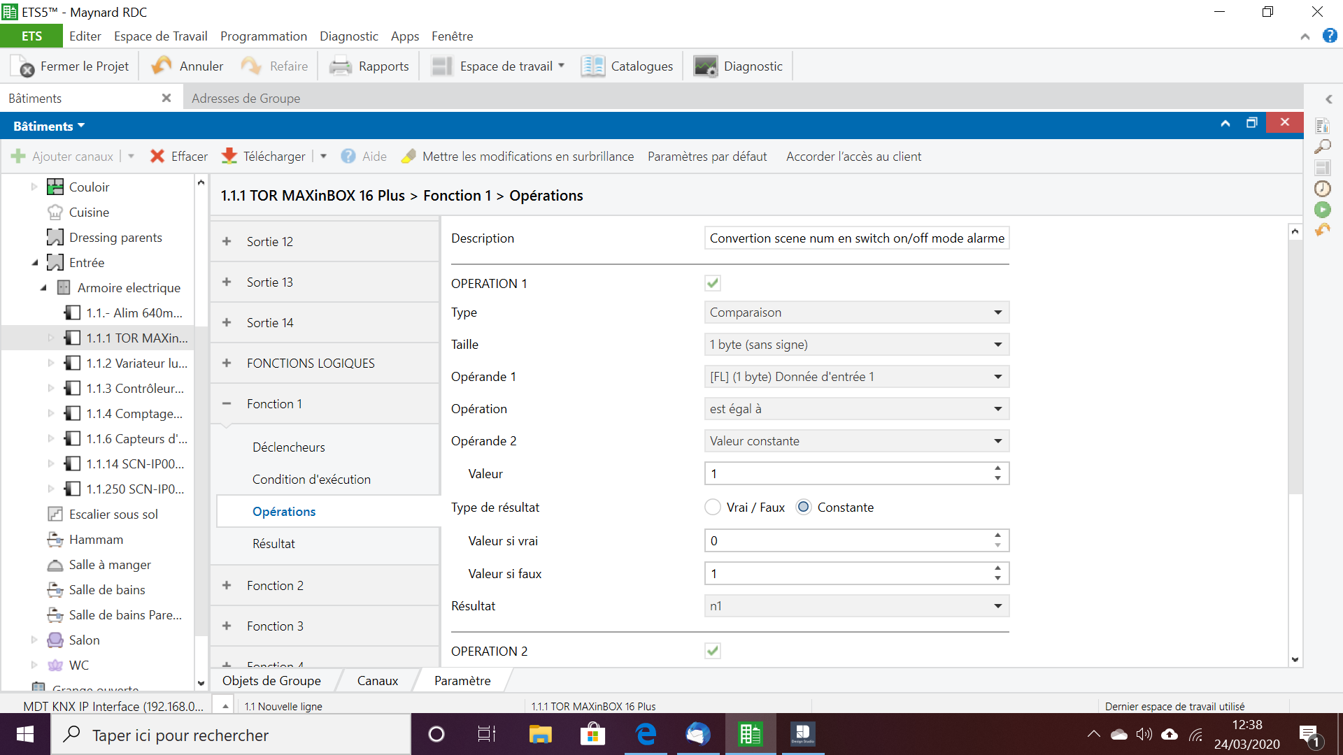The width and height of the screenshot is (1343, 755).
Task: Expand the FONCTIONS LOGIQUES section
Action: [227, 364]
